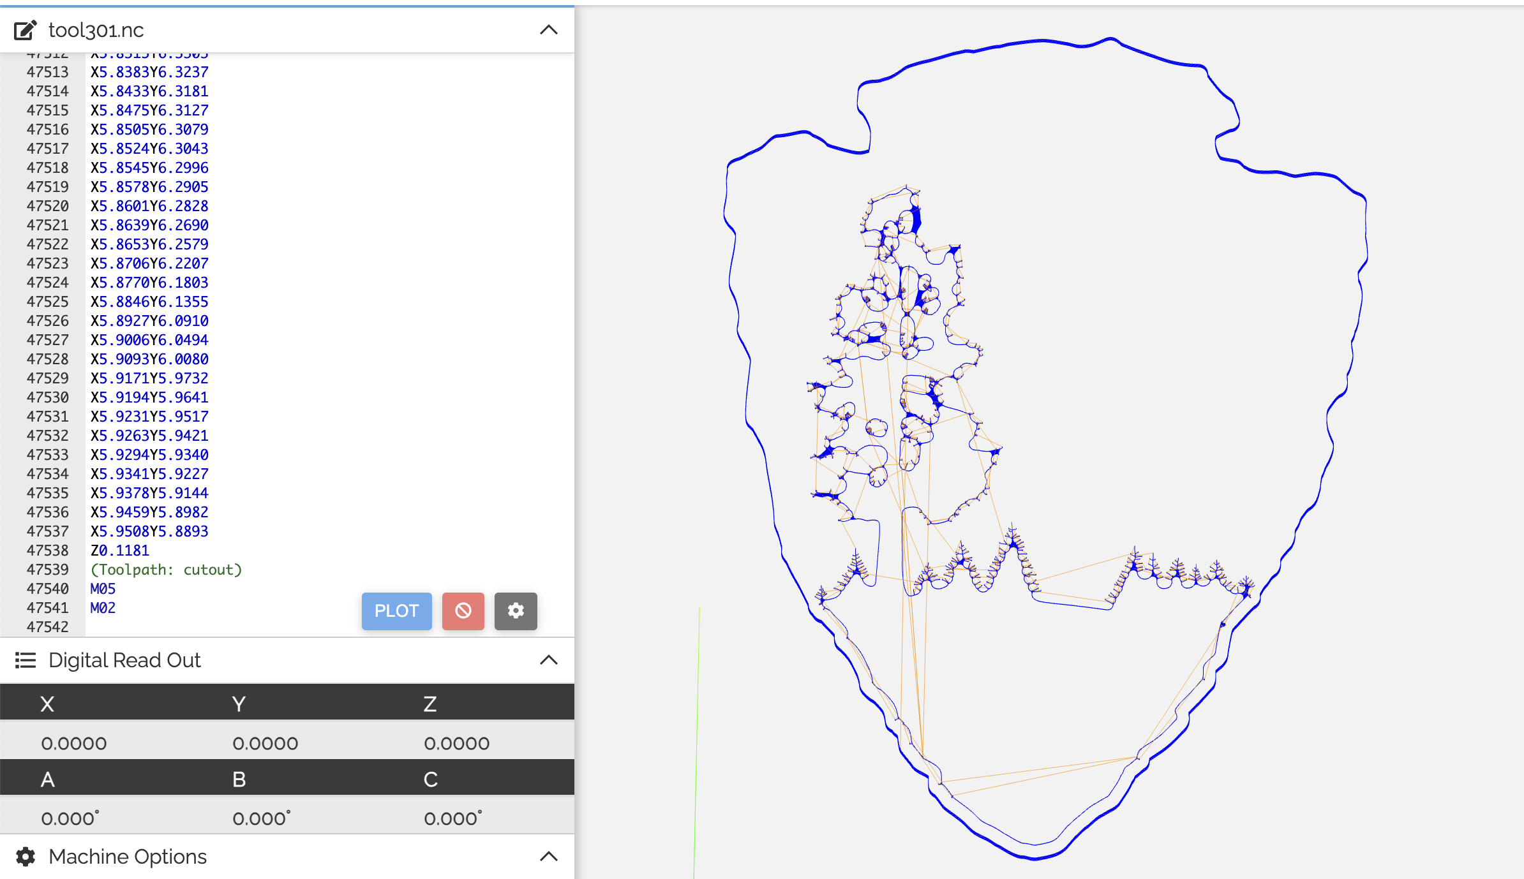The image size is (1524, 879).
Task: Click the Z0.1181 code line
Action: point(120,550)
